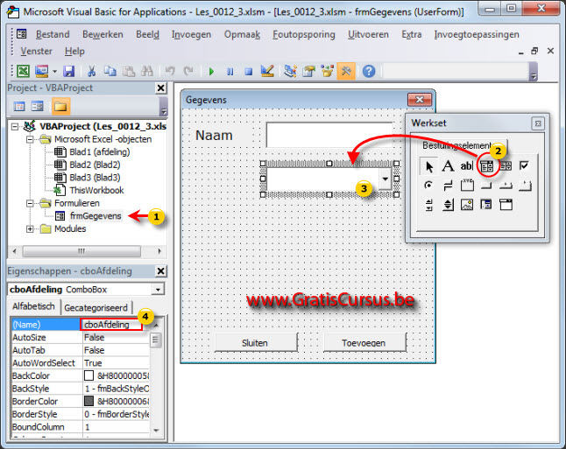Select the ToggleButton tool in Werkset

pos(448,186)
